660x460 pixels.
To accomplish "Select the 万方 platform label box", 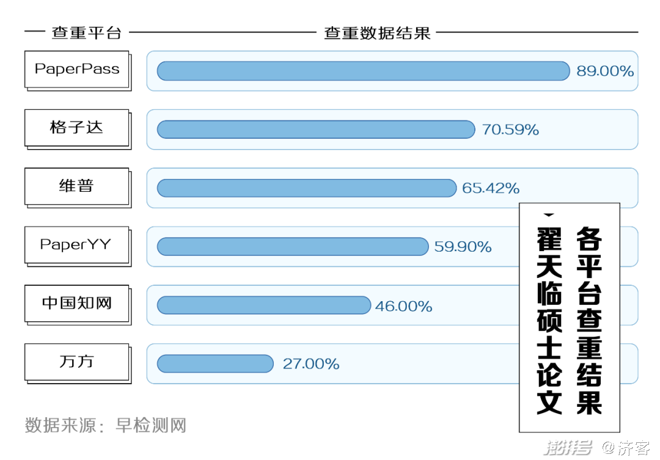I will [78, 362].
